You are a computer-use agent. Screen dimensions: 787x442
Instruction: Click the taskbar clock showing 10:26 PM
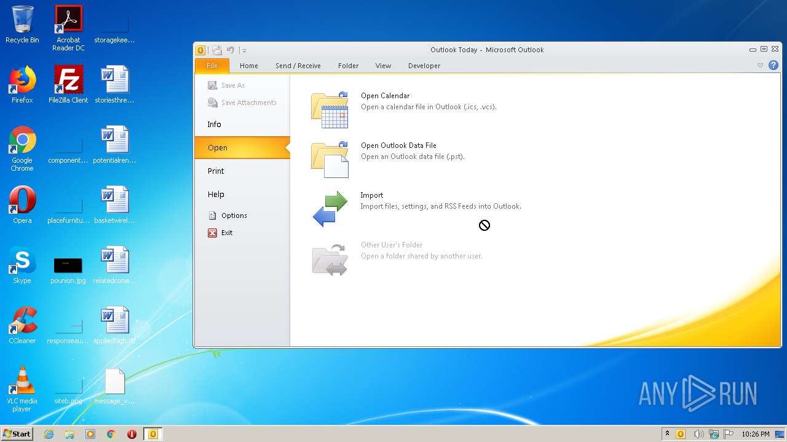pyautogui.click(x=756, y=434)
